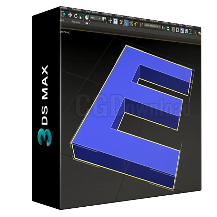
Task: Toggle Percent Snap in the toolbar
Action: 131,24
